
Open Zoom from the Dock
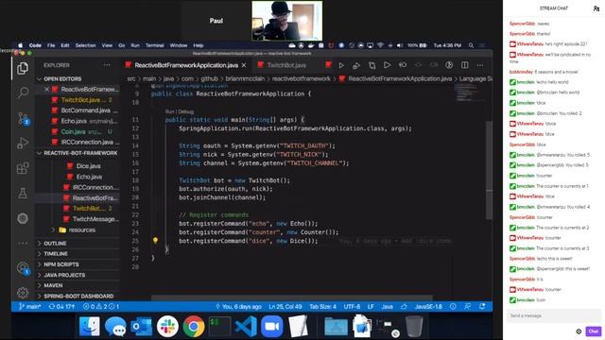(271, 327)
